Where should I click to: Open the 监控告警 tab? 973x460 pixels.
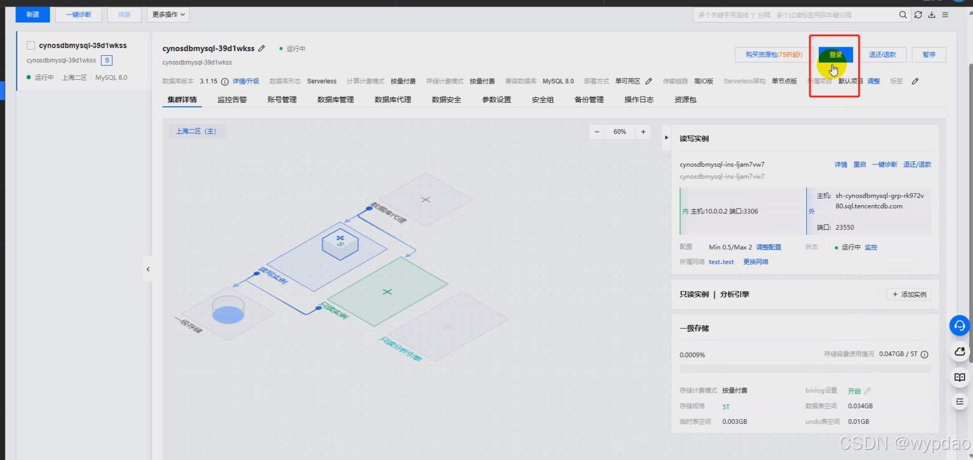pos(232,100)
